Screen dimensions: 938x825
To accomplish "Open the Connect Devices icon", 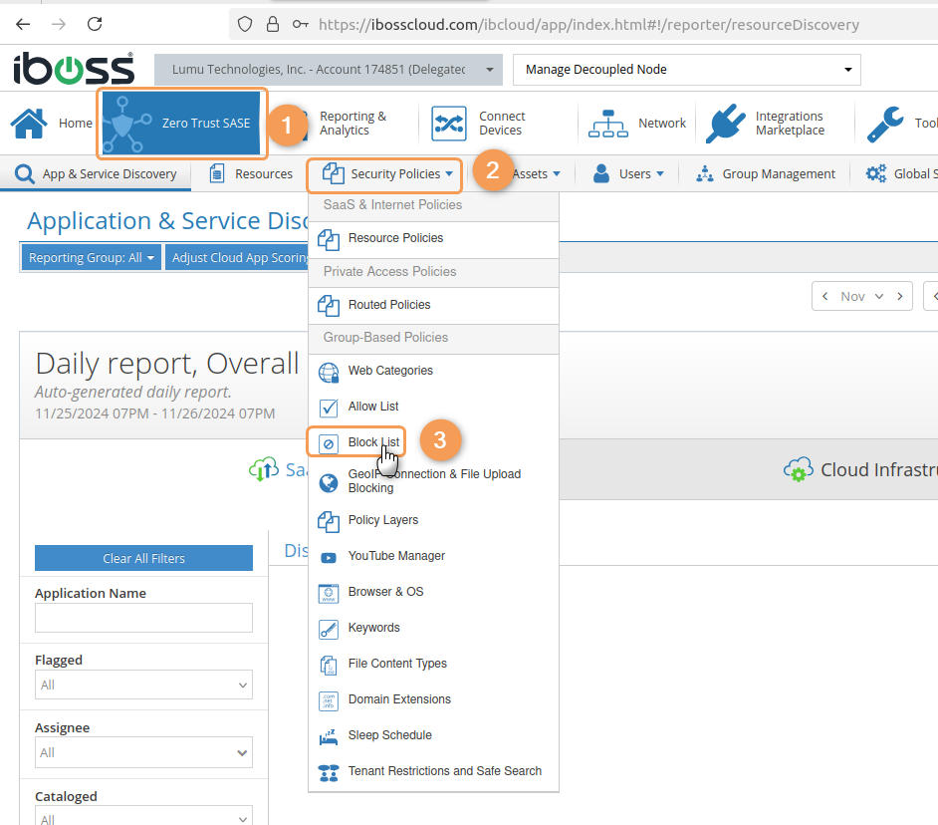I will [x=448, y=124].
